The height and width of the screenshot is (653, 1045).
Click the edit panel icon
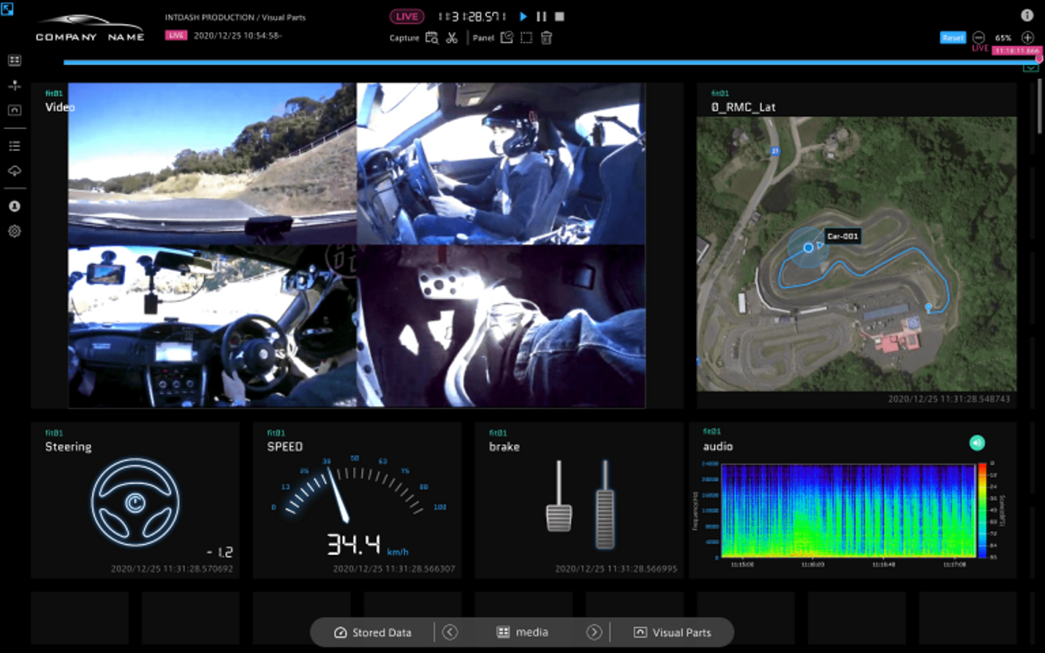507,38
